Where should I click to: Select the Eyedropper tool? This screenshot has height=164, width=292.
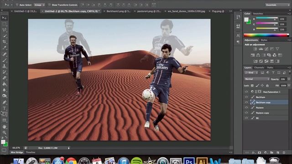click(4, 47)
